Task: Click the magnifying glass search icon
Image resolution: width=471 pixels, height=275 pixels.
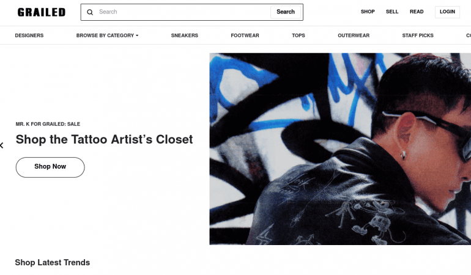Action: (90, 12)
